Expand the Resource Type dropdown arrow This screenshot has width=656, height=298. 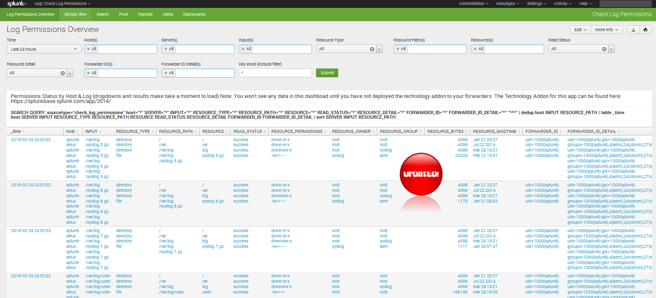[x=379, y=49]
